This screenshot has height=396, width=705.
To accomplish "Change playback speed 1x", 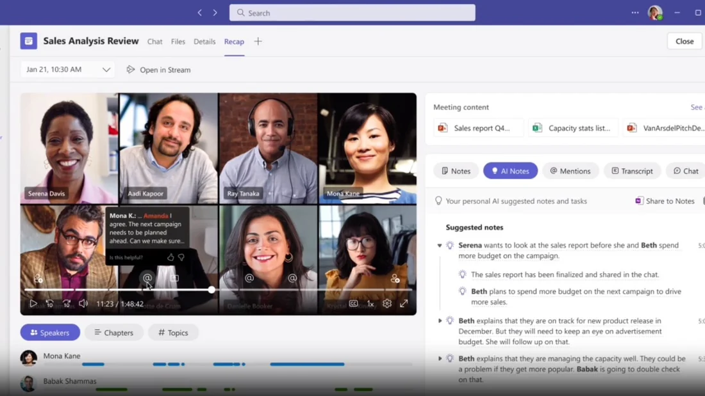I will [x=370, y=303].
